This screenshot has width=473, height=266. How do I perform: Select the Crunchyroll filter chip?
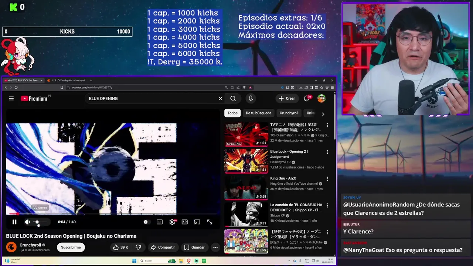[x=289, y=113]
